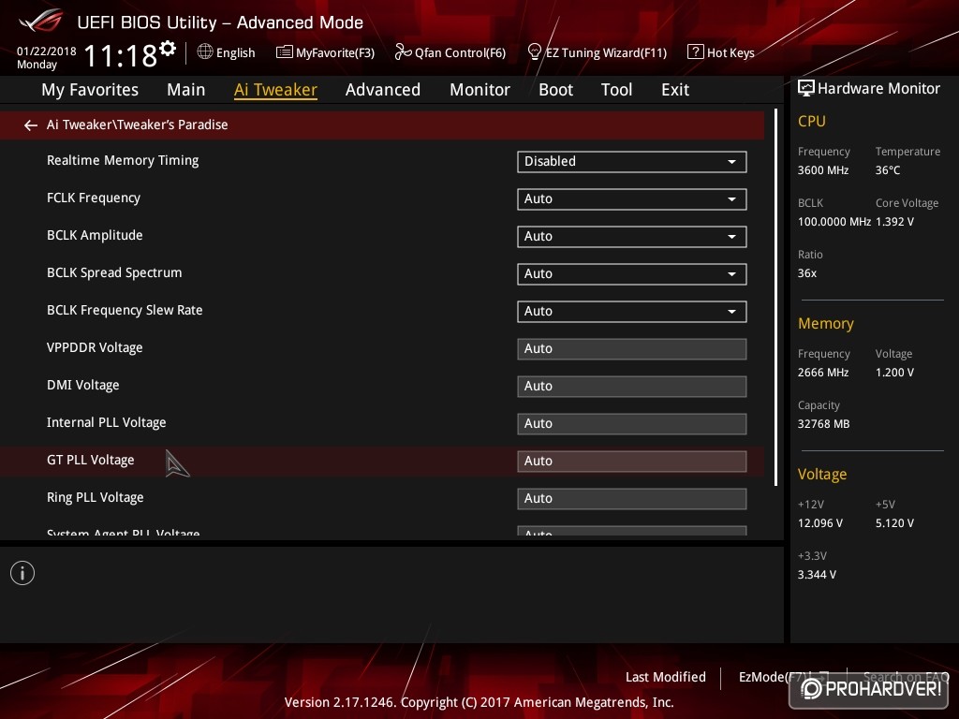Image resolution: width=959 pixels, height=719 pixels.
Task: Click the Qfan Control fan icon
Action: [403, 52]
